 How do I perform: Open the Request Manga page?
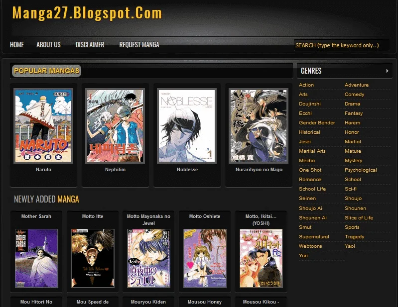(139, 45)
